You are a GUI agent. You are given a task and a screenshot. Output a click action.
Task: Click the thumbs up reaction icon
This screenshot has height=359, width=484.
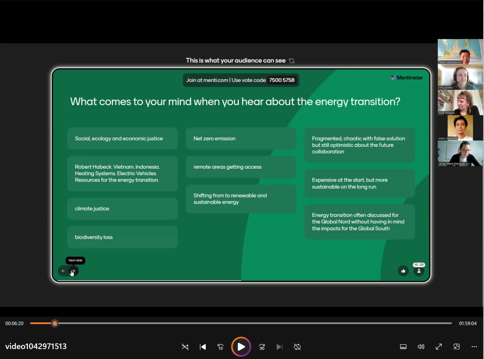click(403, 271)
